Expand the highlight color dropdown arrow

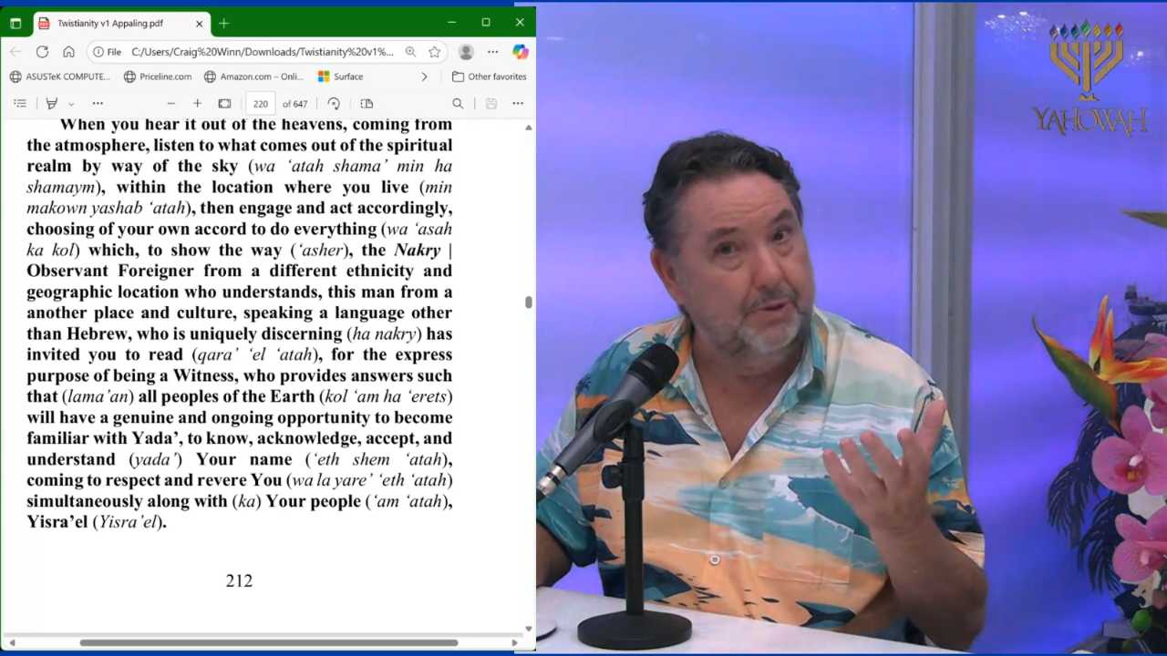pyautogui.click(x=71, y=104)
